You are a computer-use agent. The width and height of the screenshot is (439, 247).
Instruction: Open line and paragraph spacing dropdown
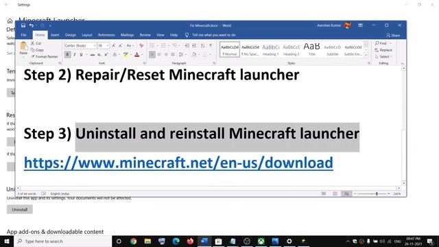[x=182, y=55]
